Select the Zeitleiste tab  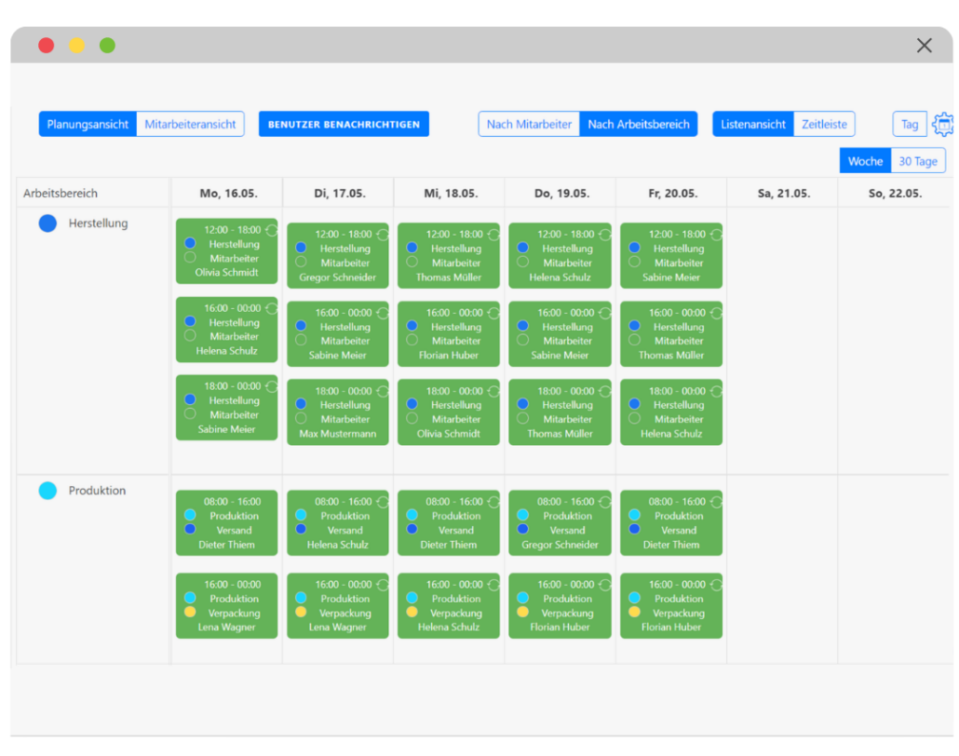click(824, 124)
